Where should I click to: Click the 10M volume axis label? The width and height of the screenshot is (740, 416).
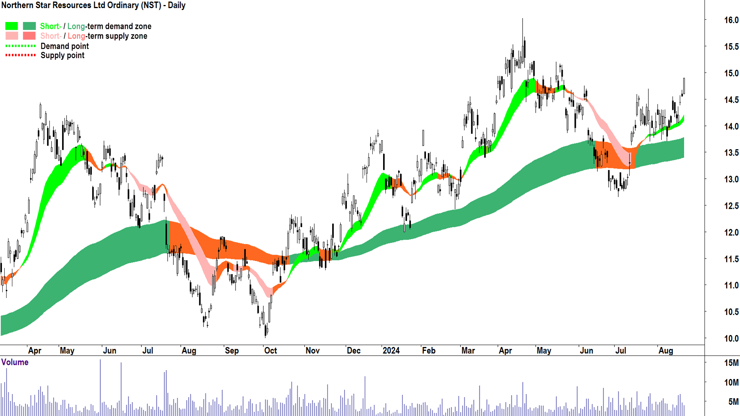[x=731, y=382]
